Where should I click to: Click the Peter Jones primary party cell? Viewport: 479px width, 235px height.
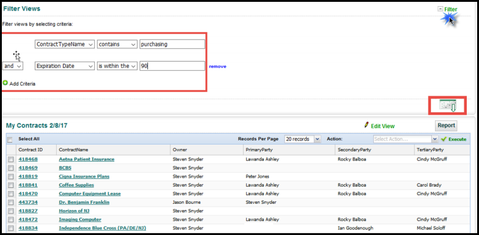coord(257,176)
